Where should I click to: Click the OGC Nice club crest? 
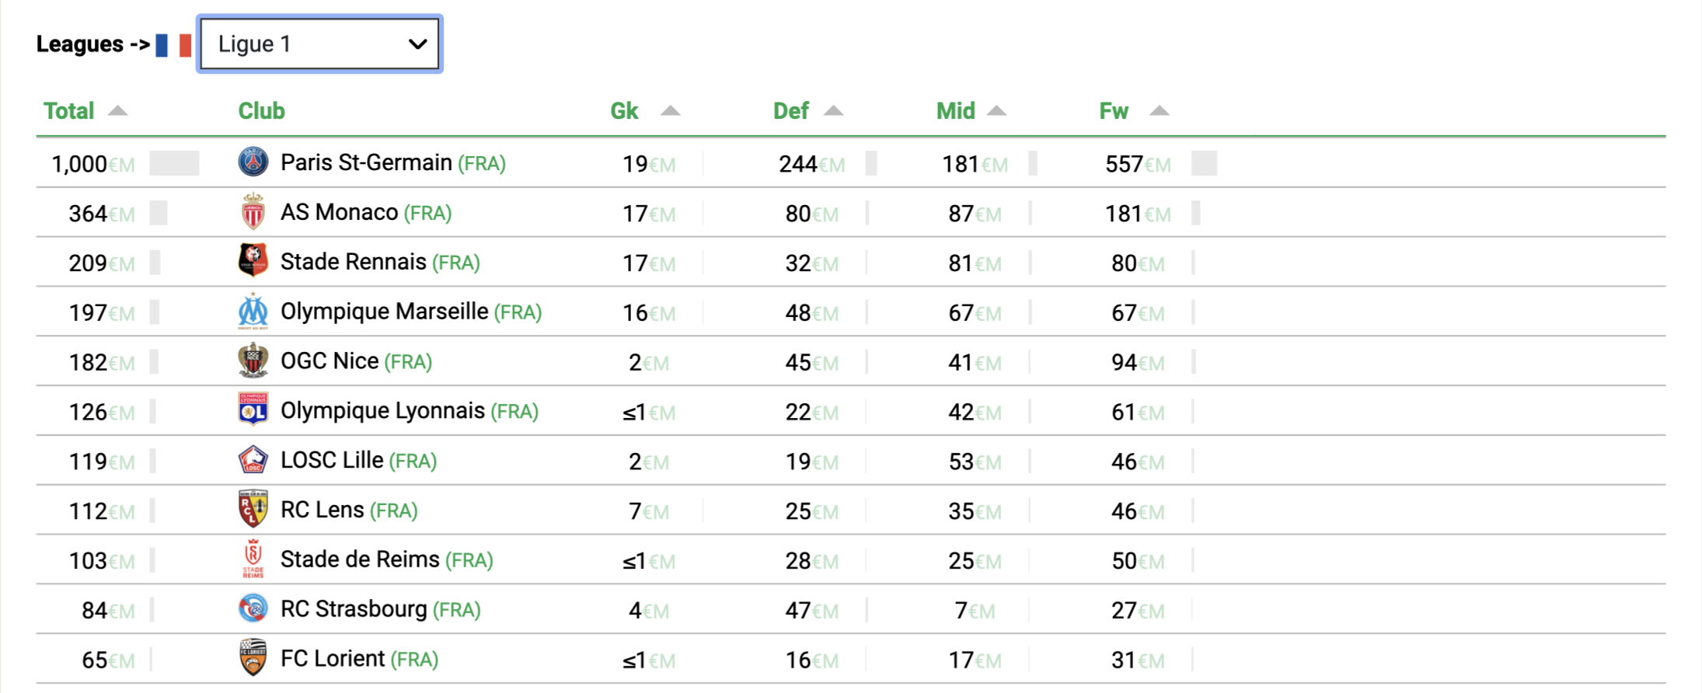click(253, 361)
